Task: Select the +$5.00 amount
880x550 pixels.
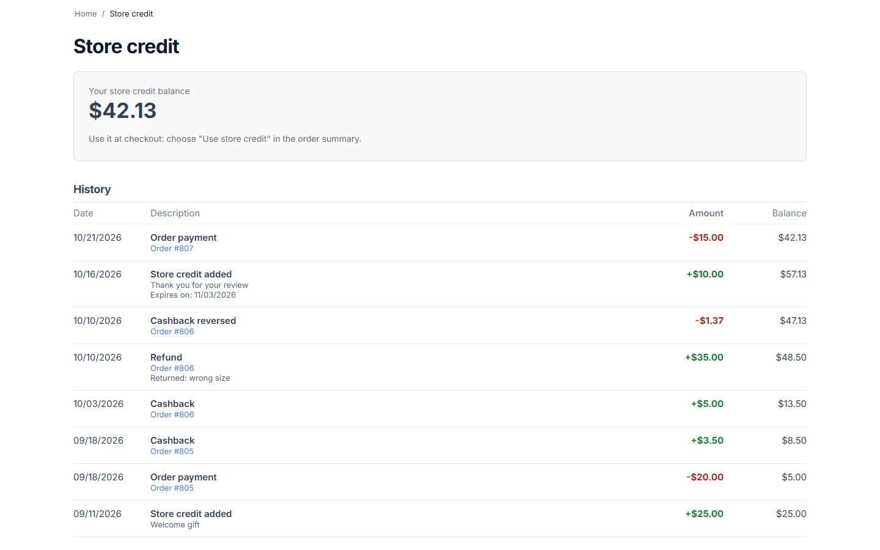Action: click(707, 404)
